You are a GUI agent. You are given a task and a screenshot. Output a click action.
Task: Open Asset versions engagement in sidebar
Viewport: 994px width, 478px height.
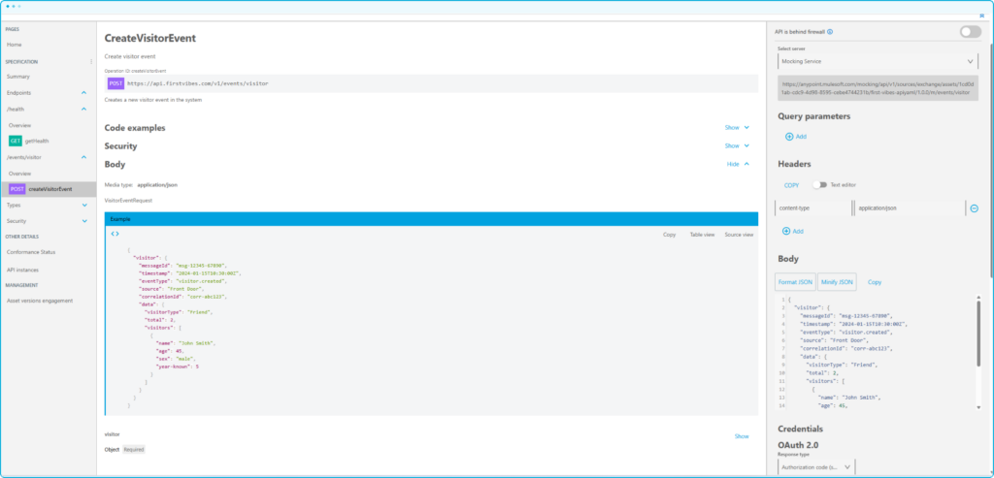click(x=39, y=301)
